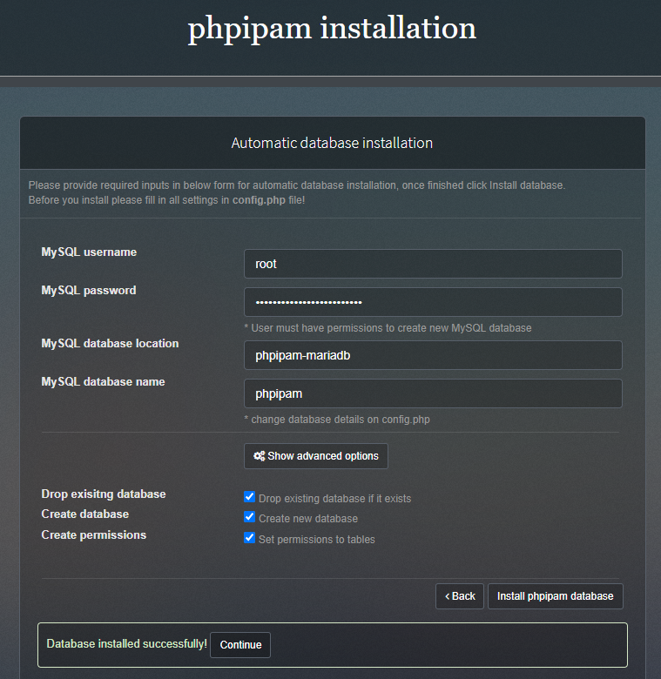Click Install phpipam database button
The height and width of the screenshot is (679, 661).
(556, 596)
